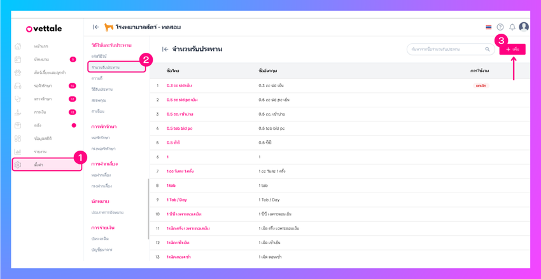
Task: Click the pink add (+ เพิ่ม) button
Action: click(512, 49)
